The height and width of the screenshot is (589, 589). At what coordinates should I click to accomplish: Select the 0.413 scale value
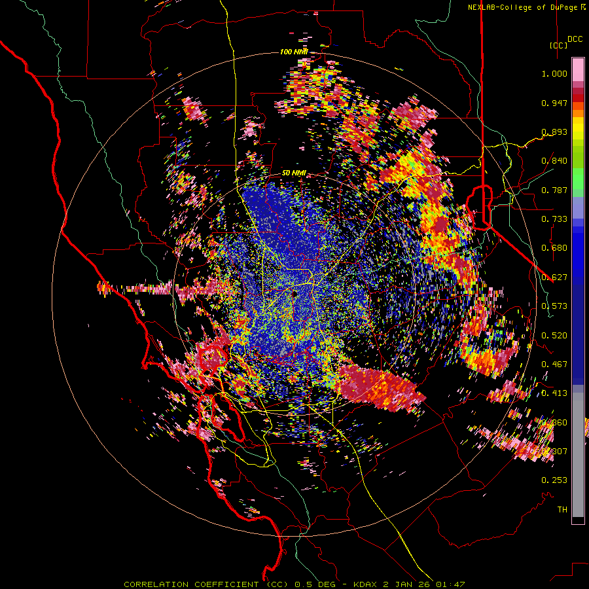coord(554,393)
